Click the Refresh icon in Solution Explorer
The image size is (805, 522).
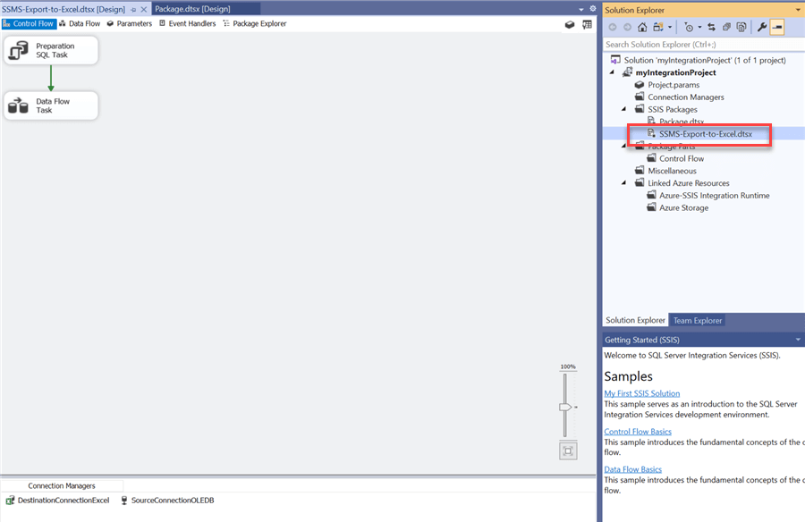(728, 28)
